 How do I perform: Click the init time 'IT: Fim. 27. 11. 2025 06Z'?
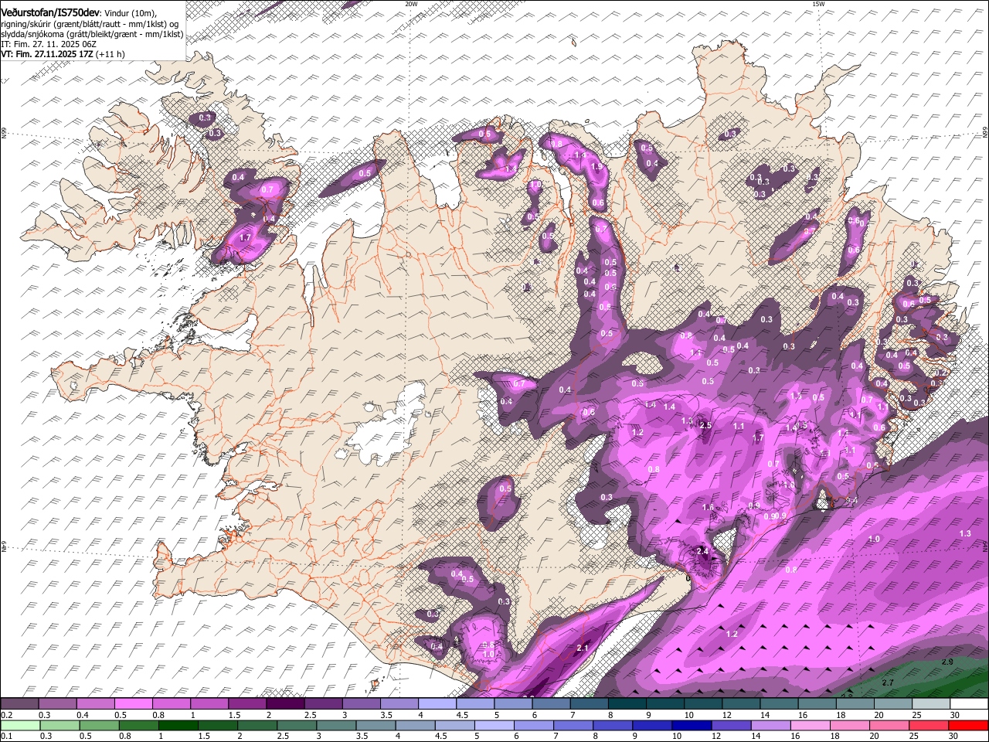pos(49,44)
